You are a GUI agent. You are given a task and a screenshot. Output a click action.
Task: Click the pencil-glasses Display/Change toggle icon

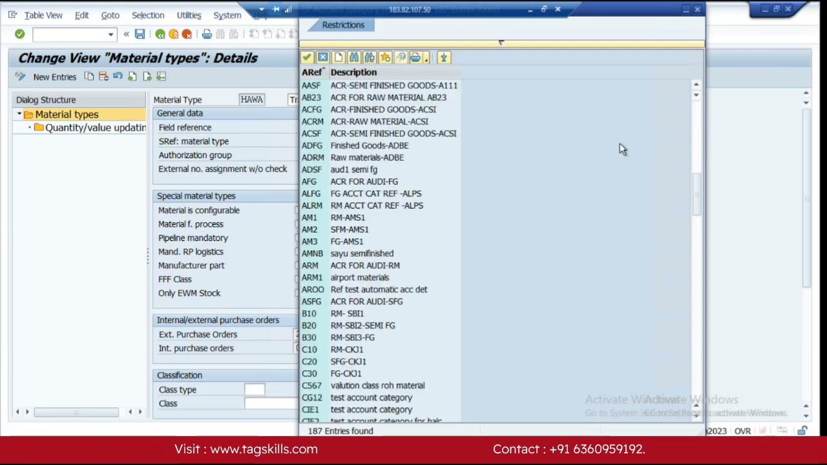(20, 77)
